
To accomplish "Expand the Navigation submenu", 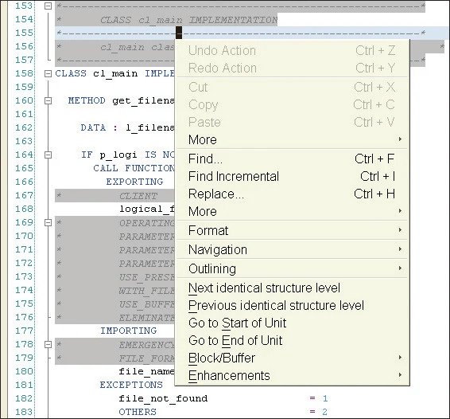I will pyautogui.click(x=292, y=249).
